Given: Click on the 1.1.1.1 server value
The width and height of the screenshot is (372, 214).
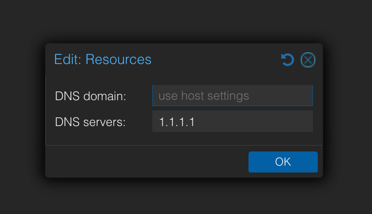Looking at the screenshot, I should click(x=177, y=121).
